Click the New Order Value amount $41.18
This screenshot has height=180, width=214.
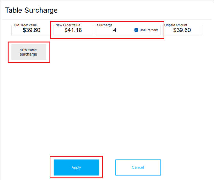[x=73, y=30]
